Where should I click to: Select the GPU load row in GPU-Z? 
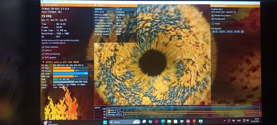[x=116, y=20]
